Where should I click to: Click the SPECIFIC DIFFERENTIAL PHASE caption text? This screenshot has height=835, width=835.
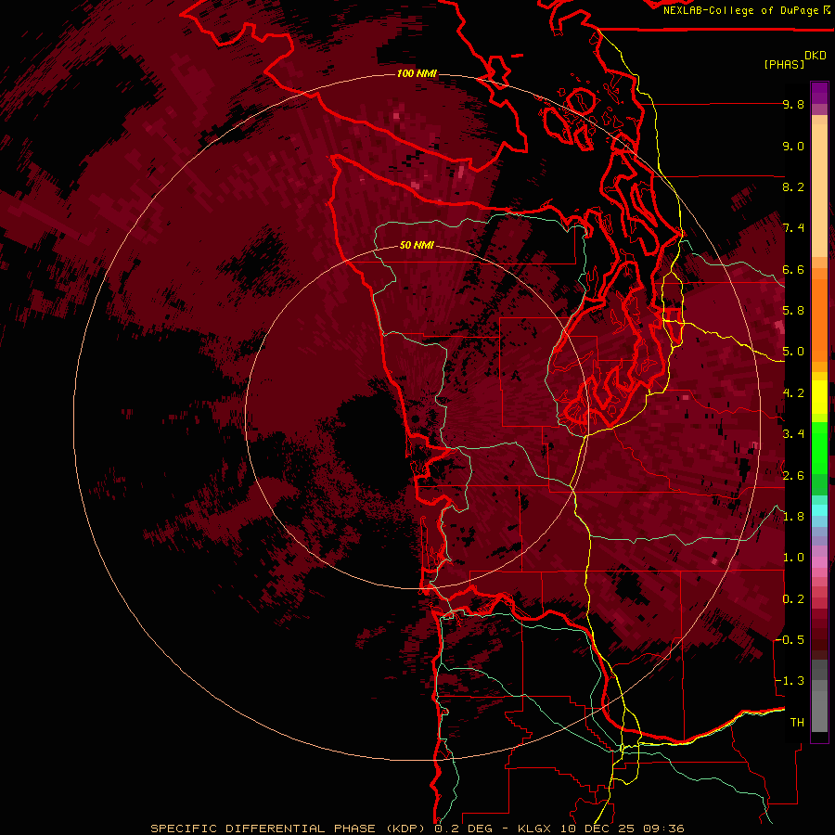(x=263, y=829)
